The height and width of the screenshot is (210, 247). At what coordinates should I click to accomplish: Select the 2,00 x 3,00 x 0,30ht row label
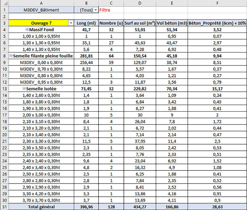[x=41, y=115]
